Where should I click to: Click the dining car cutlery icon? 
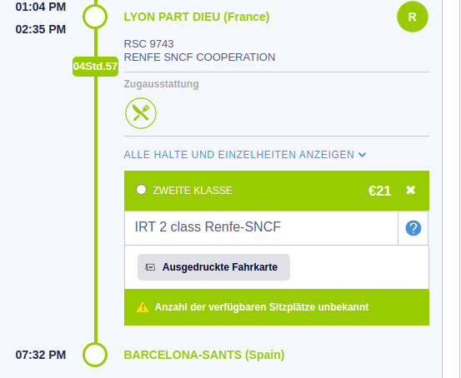(141, 113)
